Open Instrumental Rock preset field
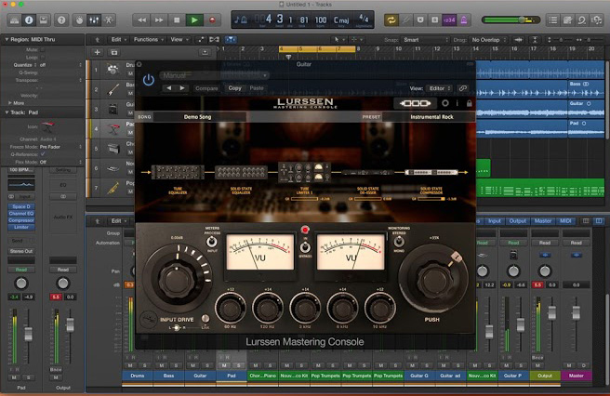 [x=429, y=117]
